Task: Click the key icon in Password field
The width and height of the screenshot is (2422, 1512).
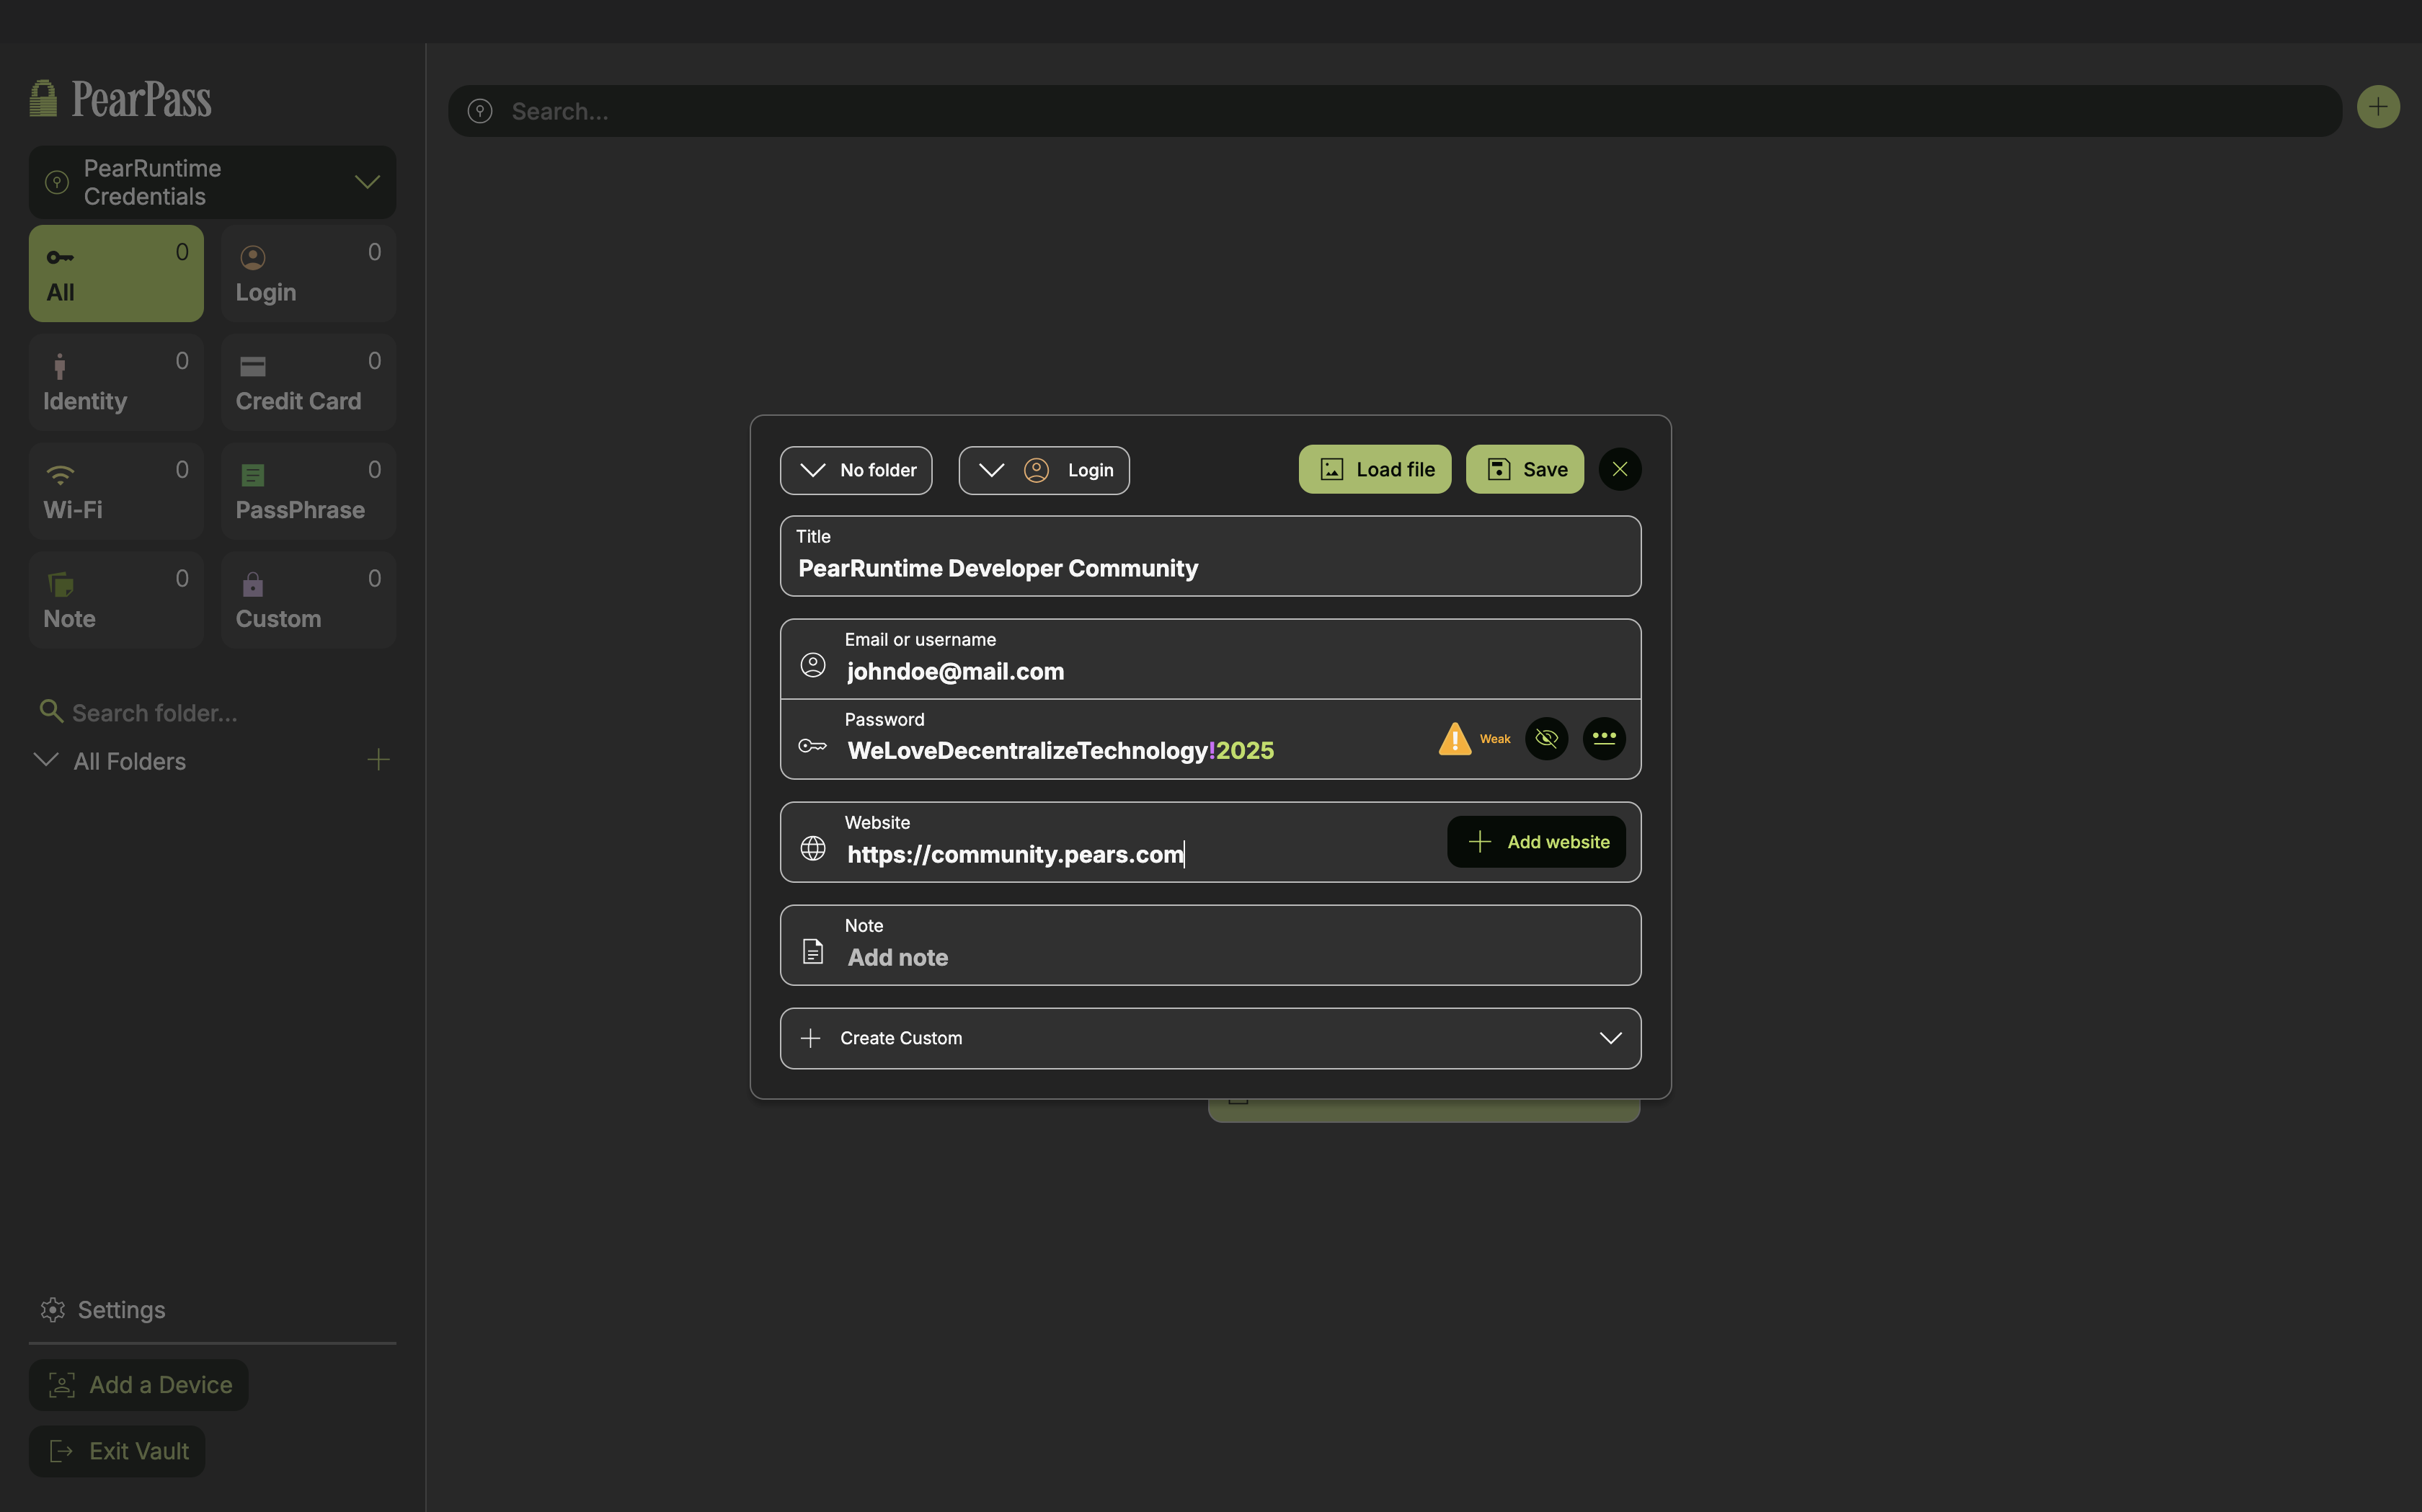Action: (x=812, y=745)
